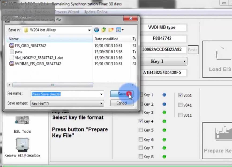Screen dimensions: 232x167
Task: Expand the Save as type dropdown
Action: 101,103
